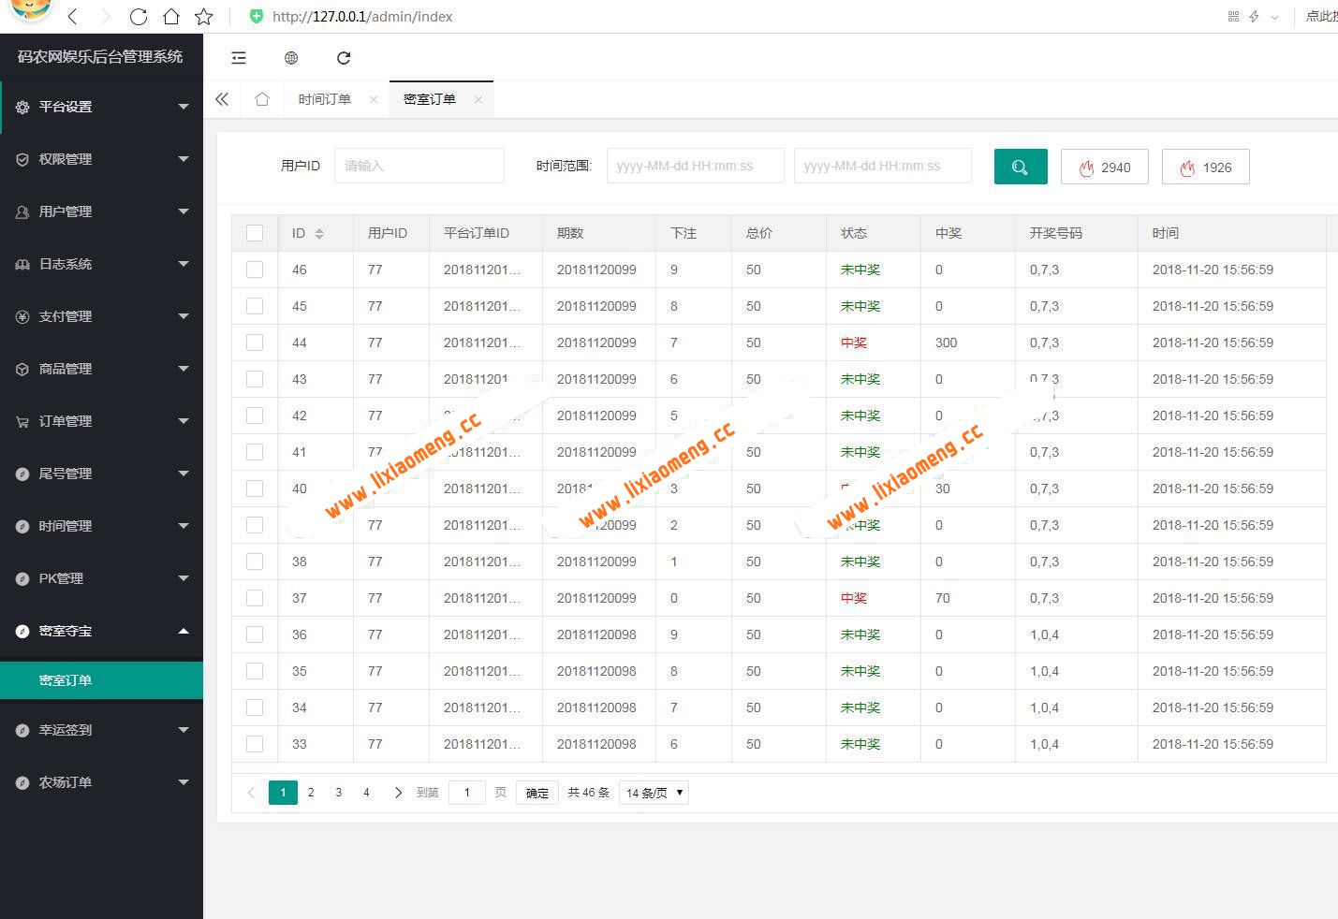
Task: Switch to the 时间订单 tab
Action: tap(324, 99)
